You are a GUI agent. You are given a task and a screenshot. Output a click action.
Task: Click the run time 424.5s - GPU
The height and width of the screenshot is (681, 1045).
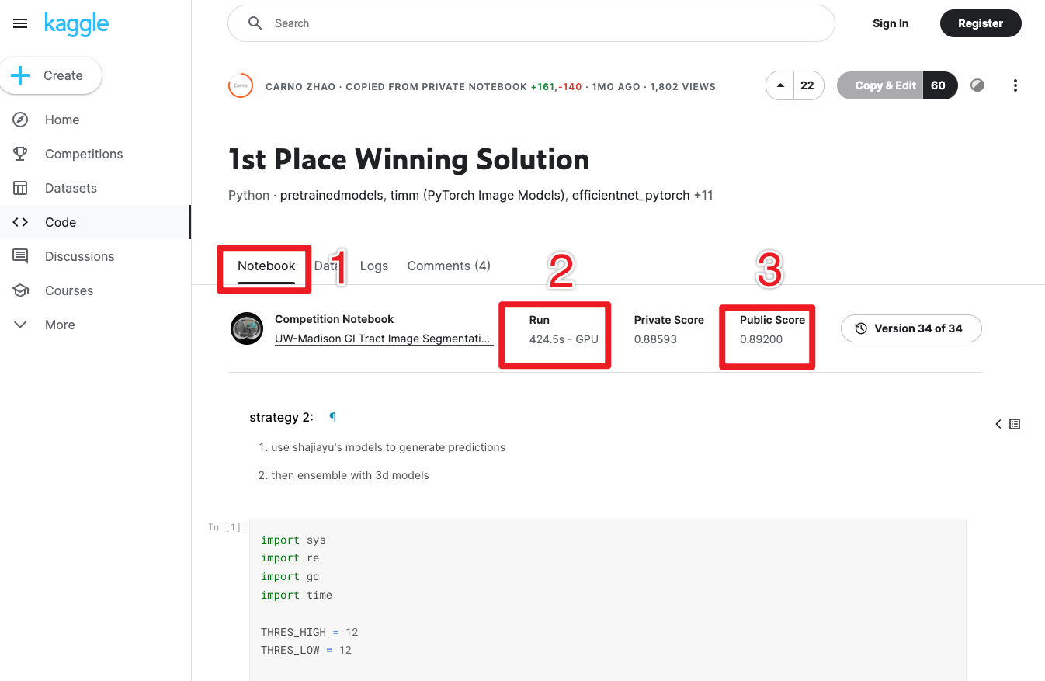click(x=564, y=339)
